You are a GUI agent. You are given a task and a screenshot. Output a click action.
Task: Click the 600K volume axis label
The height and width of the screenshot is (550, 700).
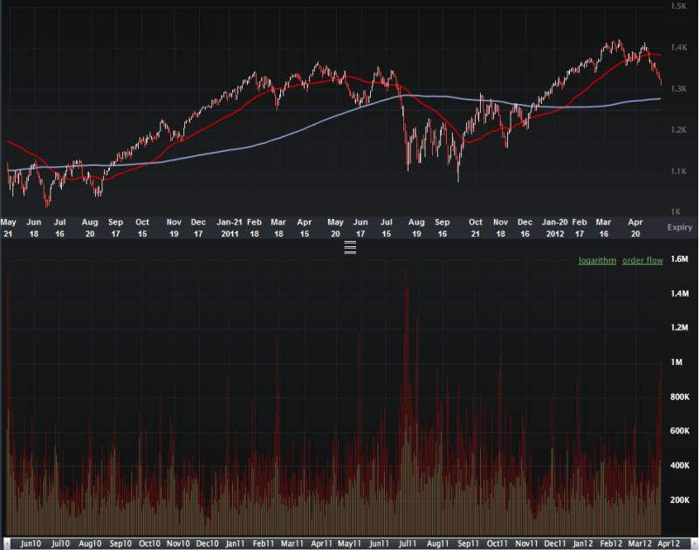point(680,430)
